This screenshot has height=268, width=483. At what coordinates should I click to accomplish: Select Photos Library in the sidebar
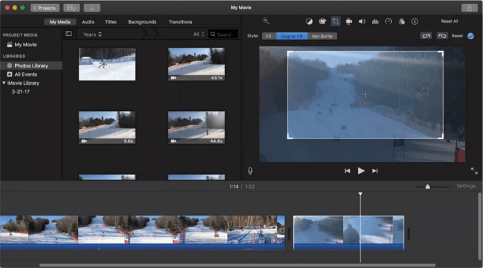(x=31, y=65)
